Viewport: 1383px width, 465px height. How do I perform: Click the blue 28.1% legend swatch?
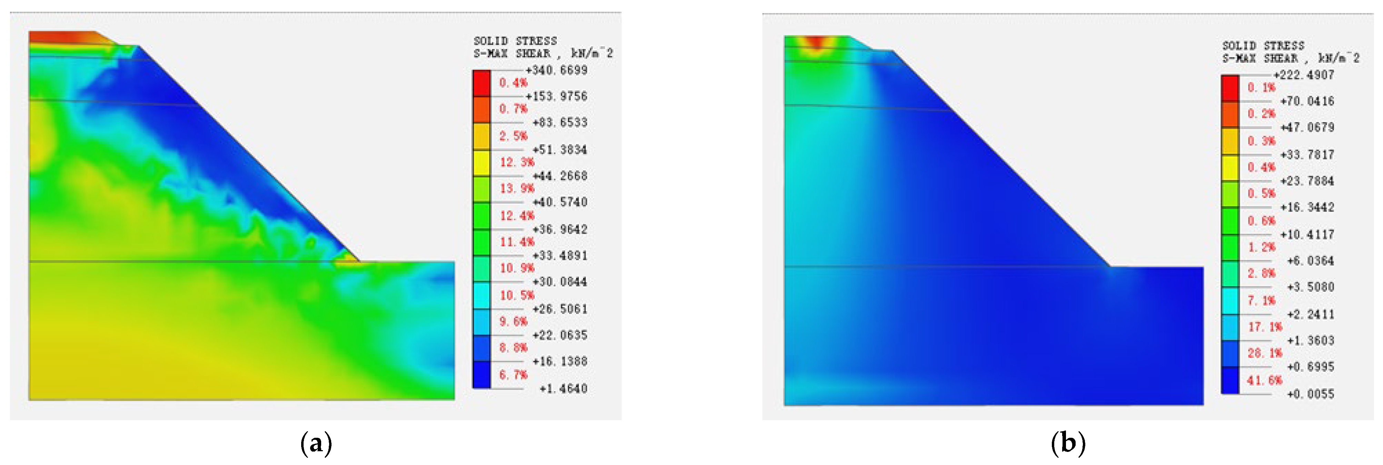click(x=1229, y=353)
